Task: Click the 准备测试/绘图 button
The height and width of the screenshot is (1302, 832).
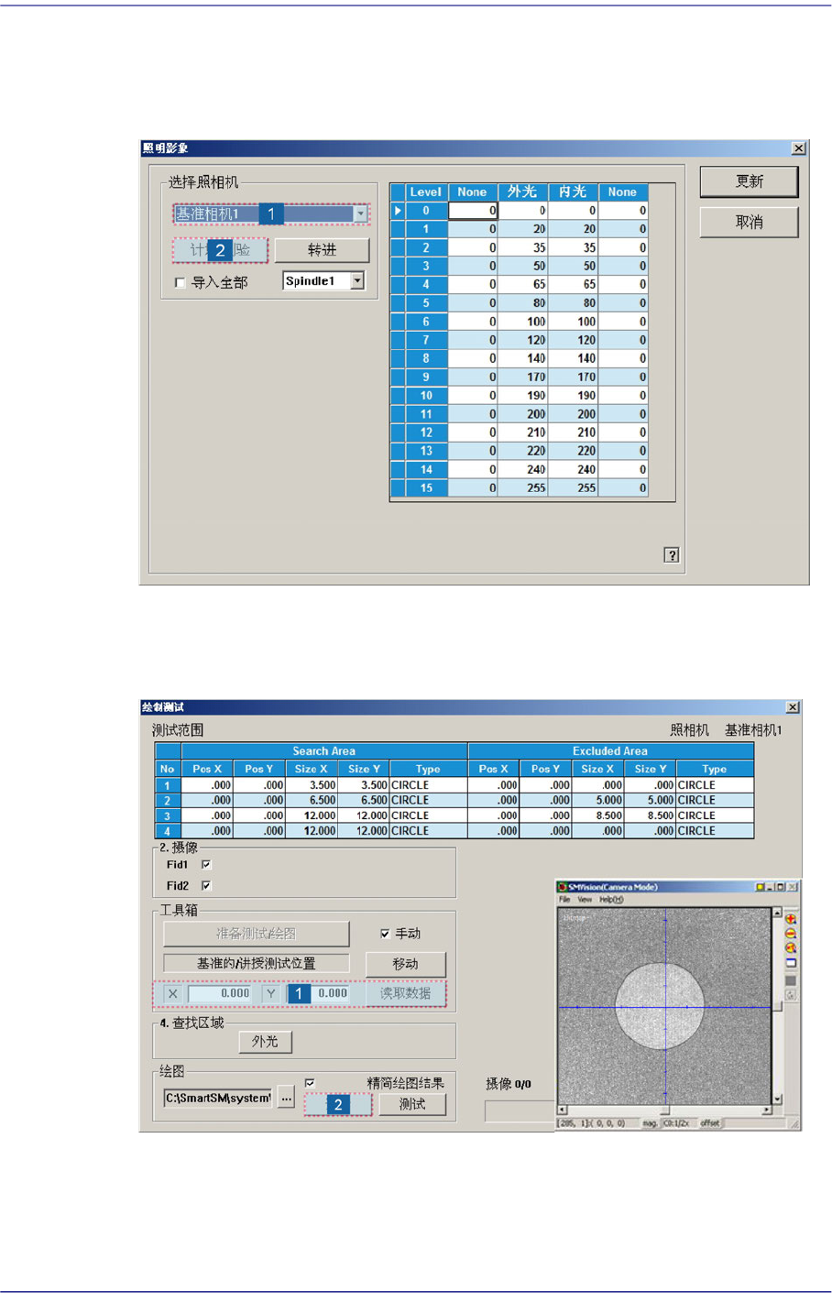Action: (257, 934)
